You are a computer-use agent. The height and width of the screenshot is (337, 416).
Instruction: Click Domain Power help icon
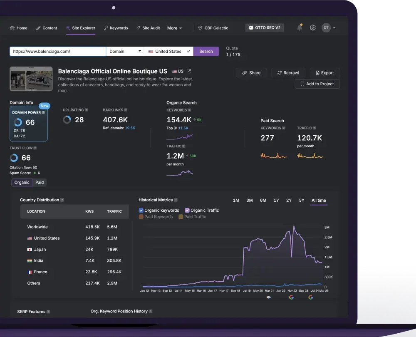tap(43, 112)
